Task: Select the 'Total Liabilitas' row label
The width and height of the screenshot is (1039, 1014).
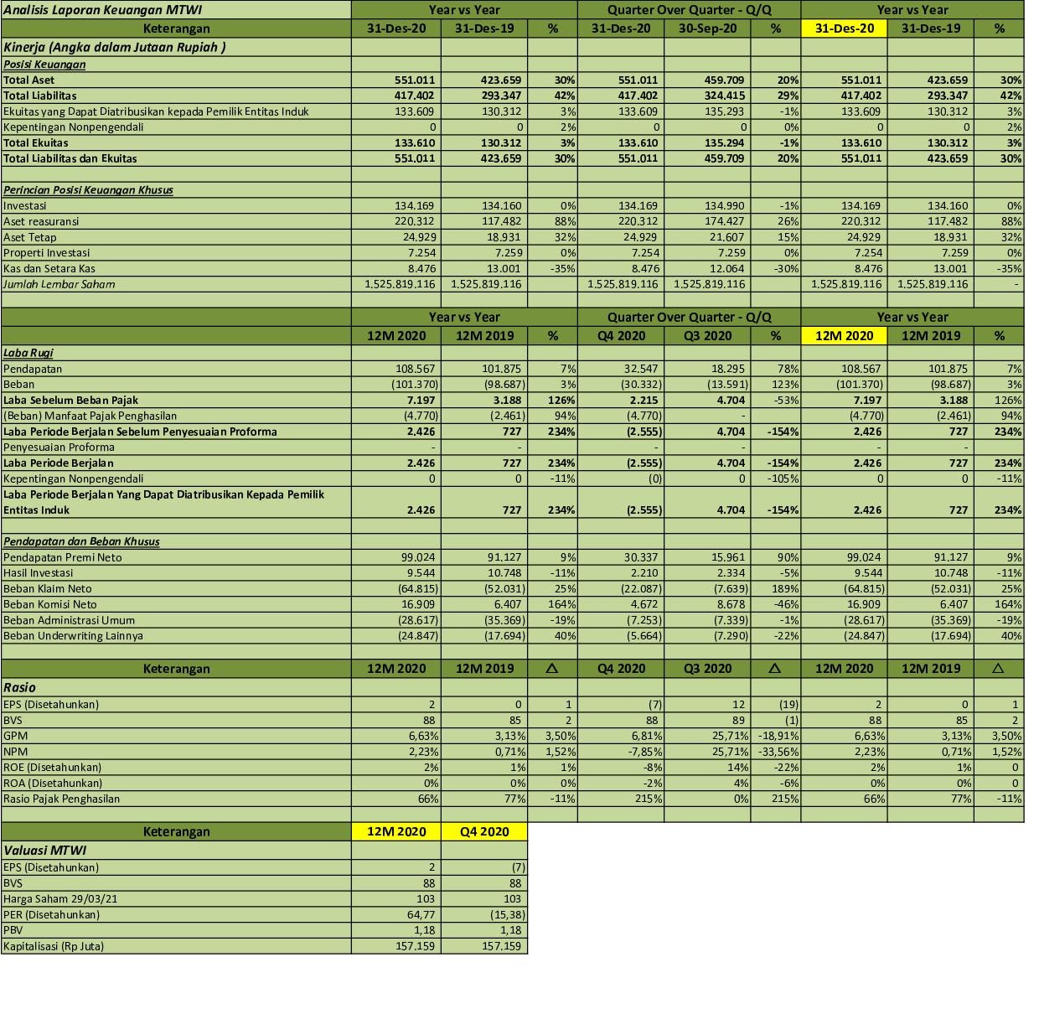Action: point(39,96)
